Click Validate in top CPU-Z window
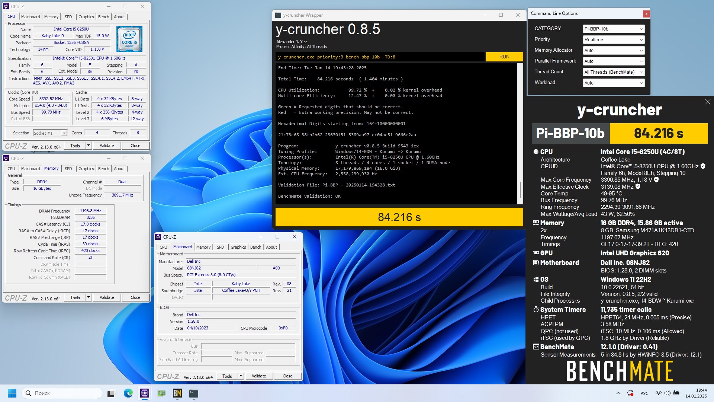 107,146
